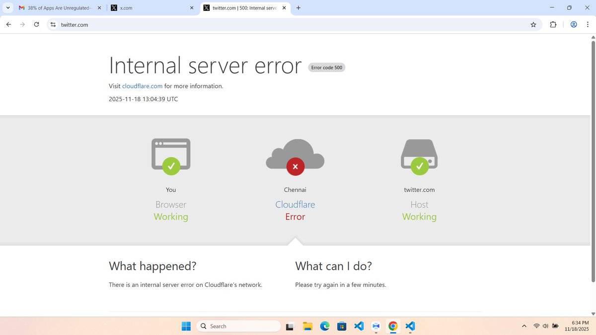Click the browser profile avatar icon
Viewport: 596px width, 335px height.
[574, 24]
